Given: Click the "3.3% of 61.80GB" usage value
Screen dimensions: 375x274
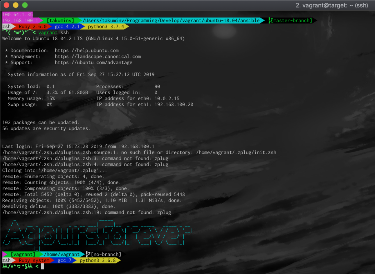Looking at the screenshot, I should click(67, 92).
